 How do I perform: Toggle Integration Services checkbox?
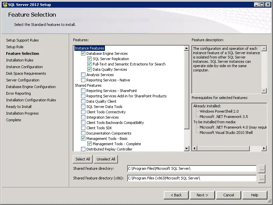point(83,117)
